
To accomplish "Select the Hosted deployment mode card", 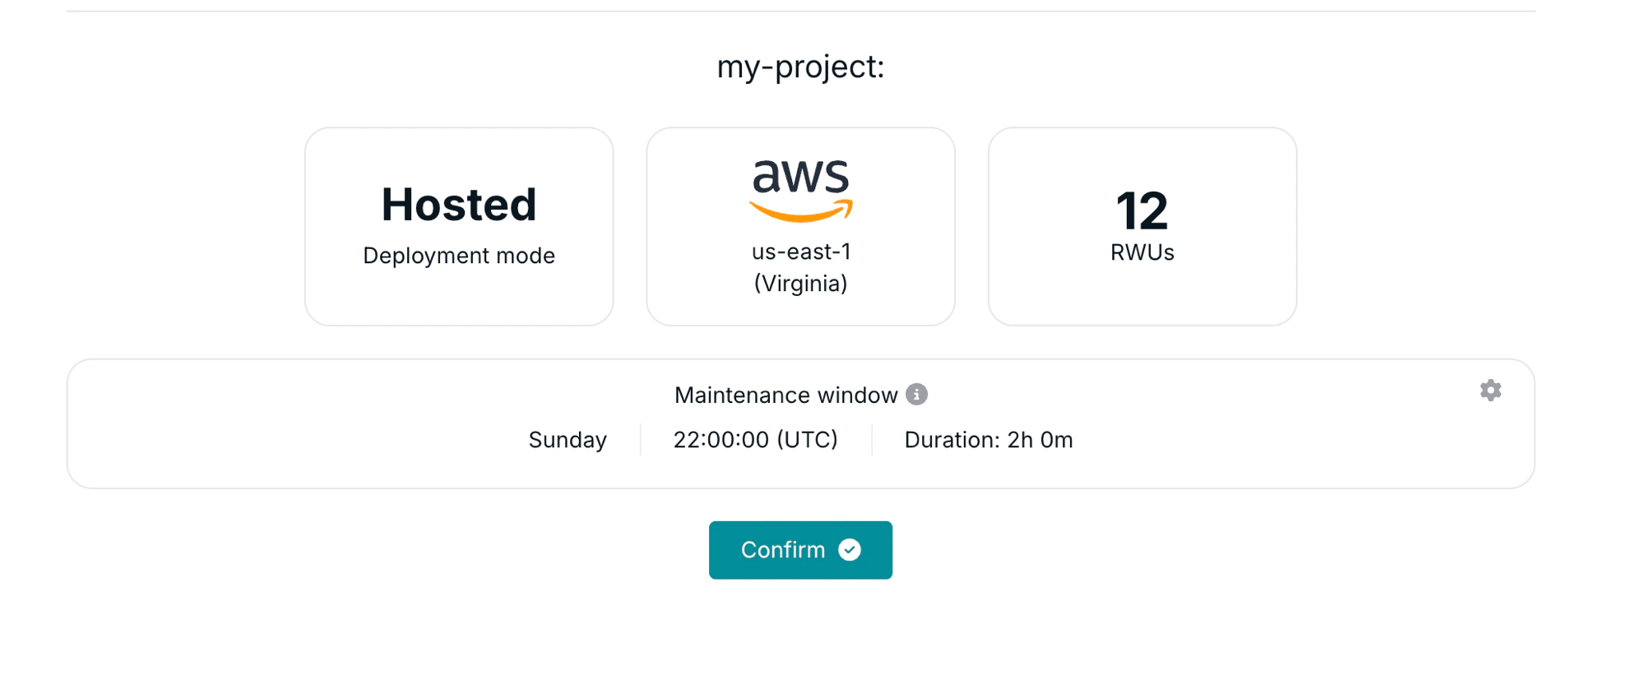I will [458, 225].
